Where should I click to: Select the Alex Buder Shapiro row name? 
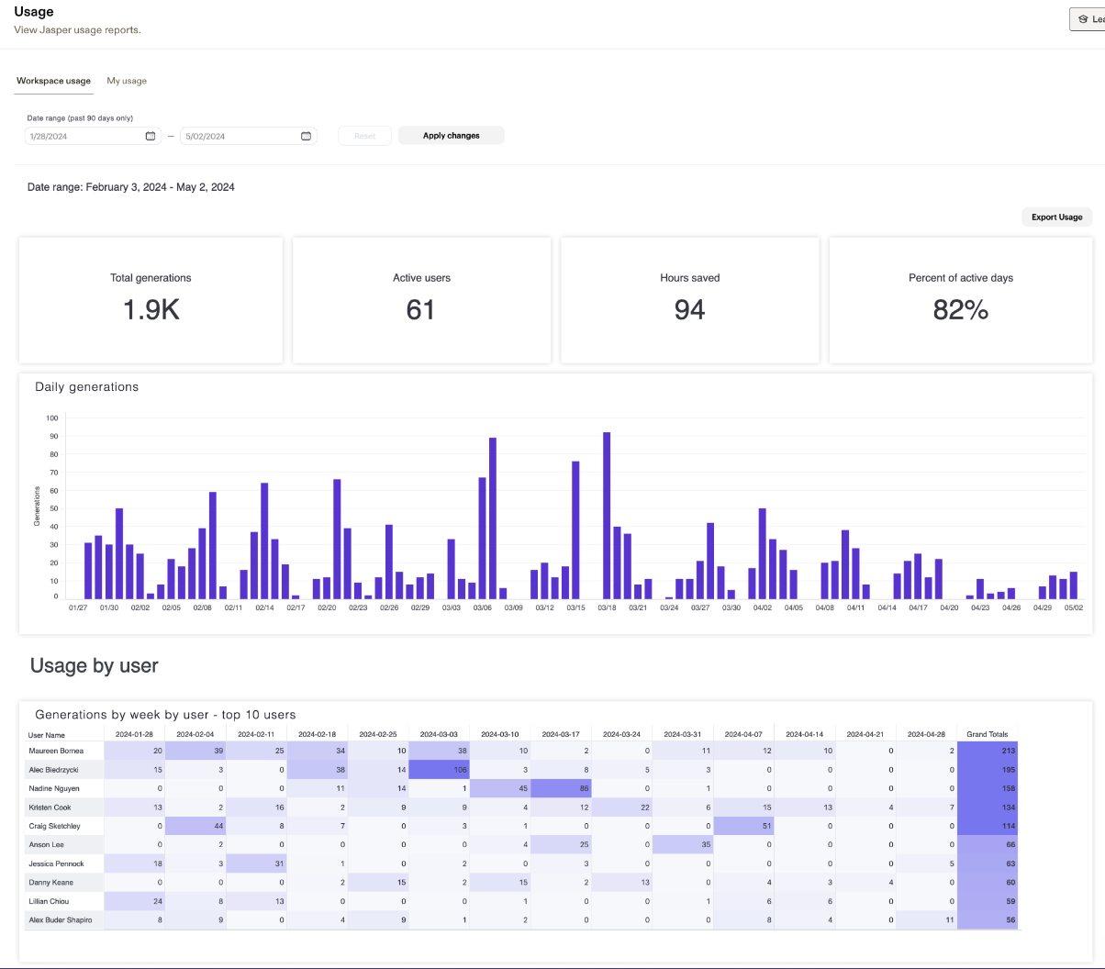(60, 919)
